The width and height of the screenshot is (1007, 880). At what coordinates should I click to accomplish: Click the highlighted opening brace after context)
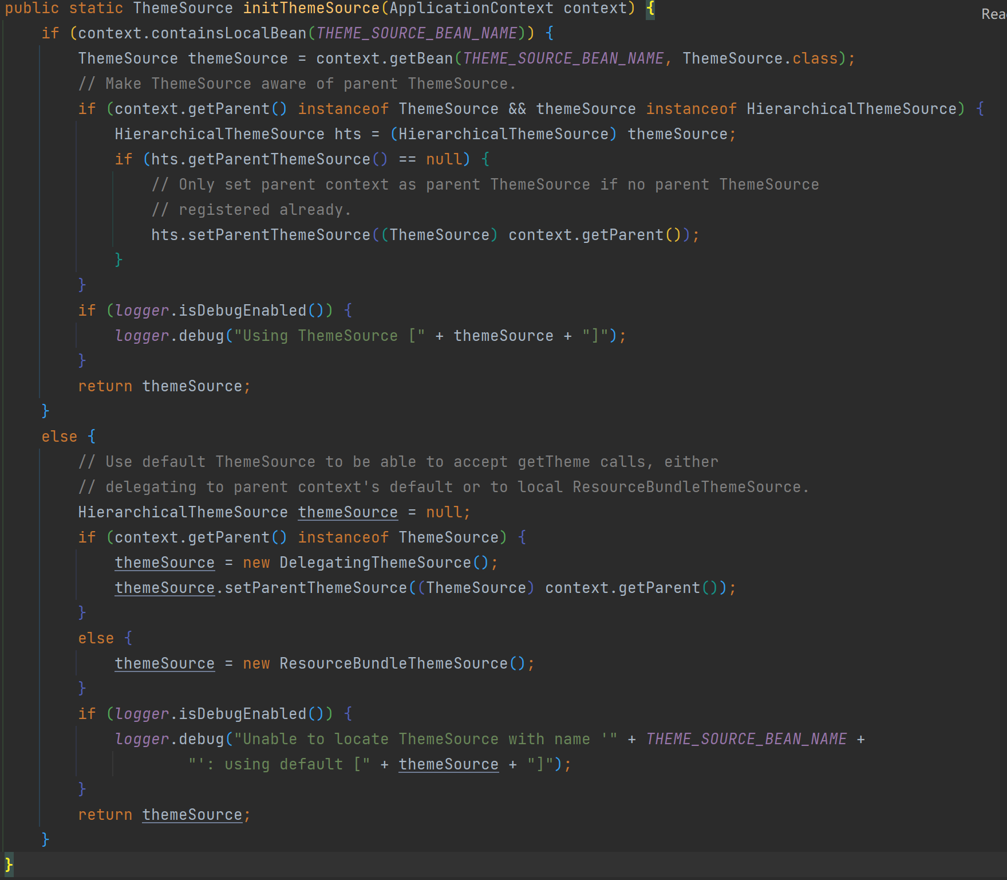coord(650,9)
